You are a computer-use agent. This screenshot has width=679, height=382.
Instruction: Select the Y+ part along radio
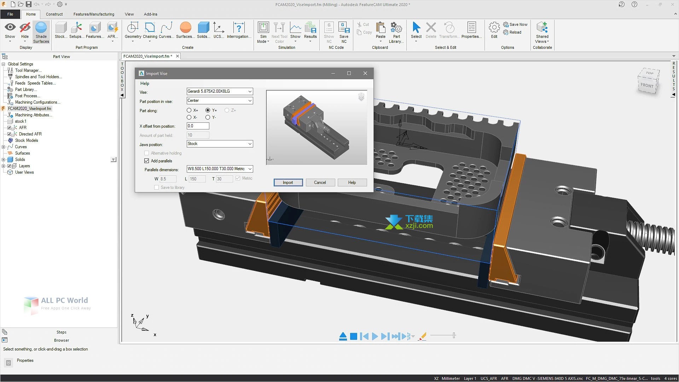tap(208, 110)
